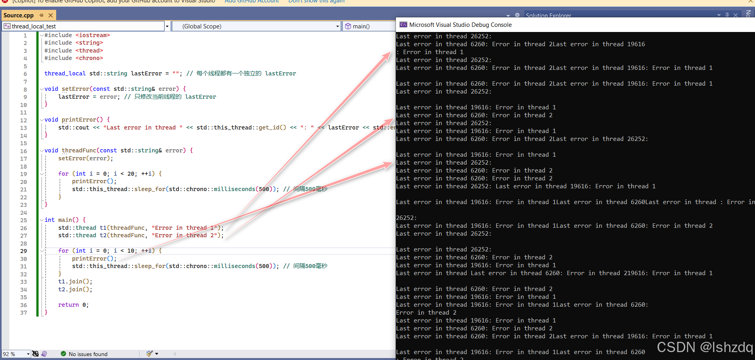
Task: Open settings via the gear icon above Solution Explorer
Action: [x=517, y=15]
